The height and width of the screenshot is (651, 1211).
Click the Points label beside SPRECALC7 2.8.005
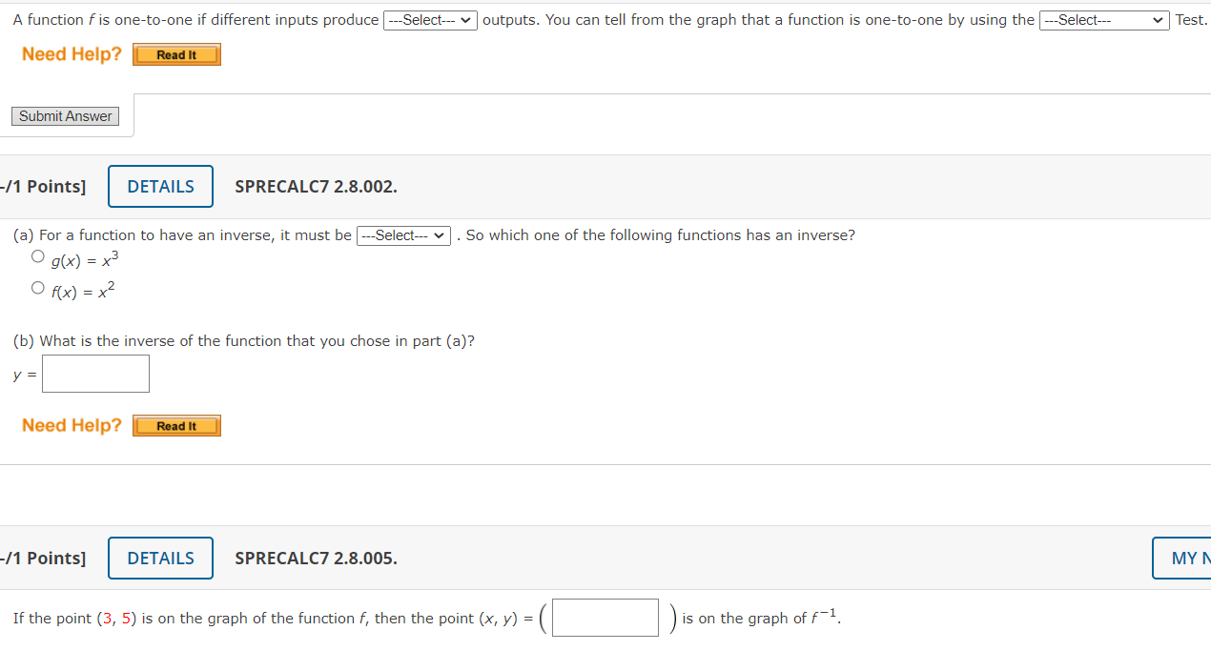pyautogui.click(x=44, y=559)
